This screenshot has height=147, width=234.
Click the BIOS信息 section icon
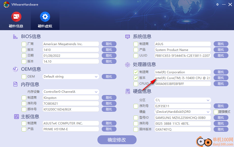(15, 36)
